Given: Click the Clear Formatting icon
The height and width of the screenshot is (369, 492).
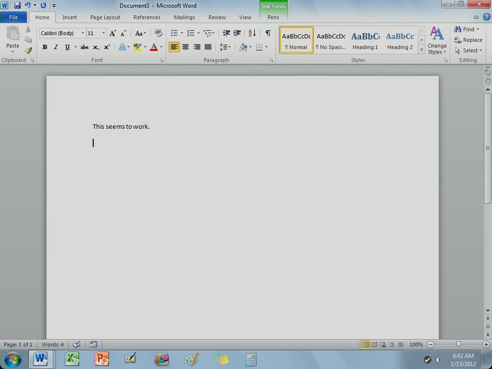Looking at the screenshot, I should [158, 33].
